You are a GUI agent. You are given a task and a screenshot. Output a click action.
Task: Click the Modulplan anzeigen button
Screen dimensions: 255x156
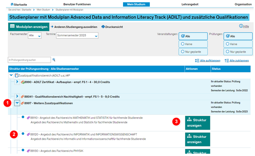pyautogui.click(x=29, y=27)
